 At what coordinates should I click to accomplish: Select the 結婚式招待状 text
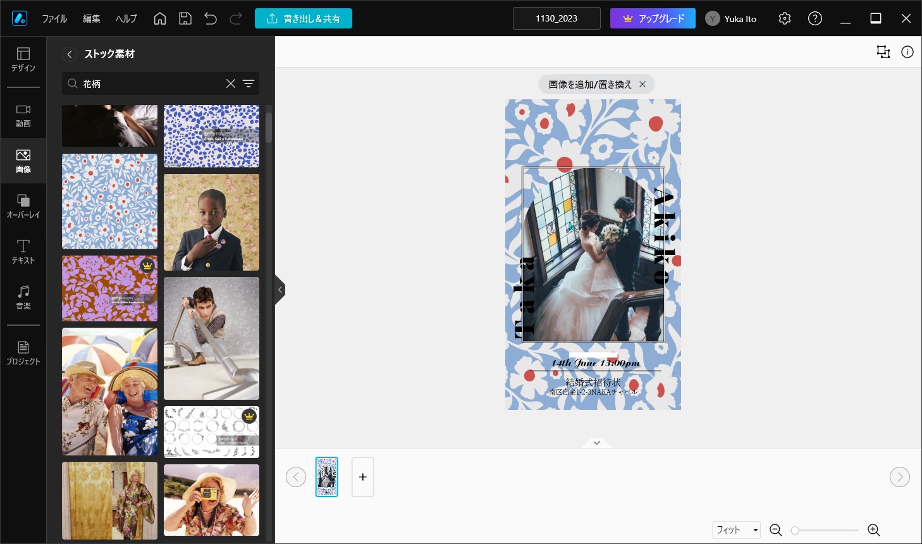click(593, 382)
